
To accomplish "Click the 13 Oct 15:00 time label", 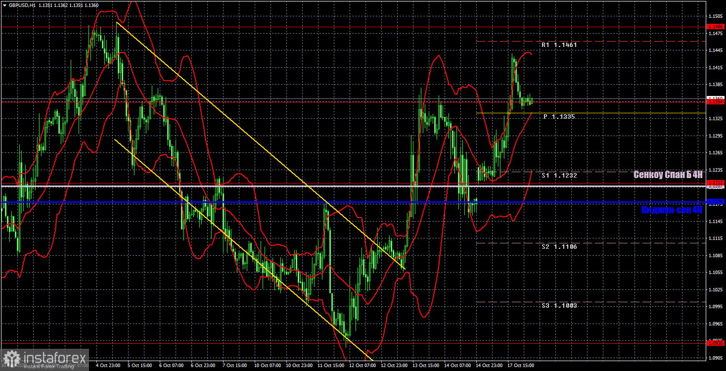I will 426,366.
